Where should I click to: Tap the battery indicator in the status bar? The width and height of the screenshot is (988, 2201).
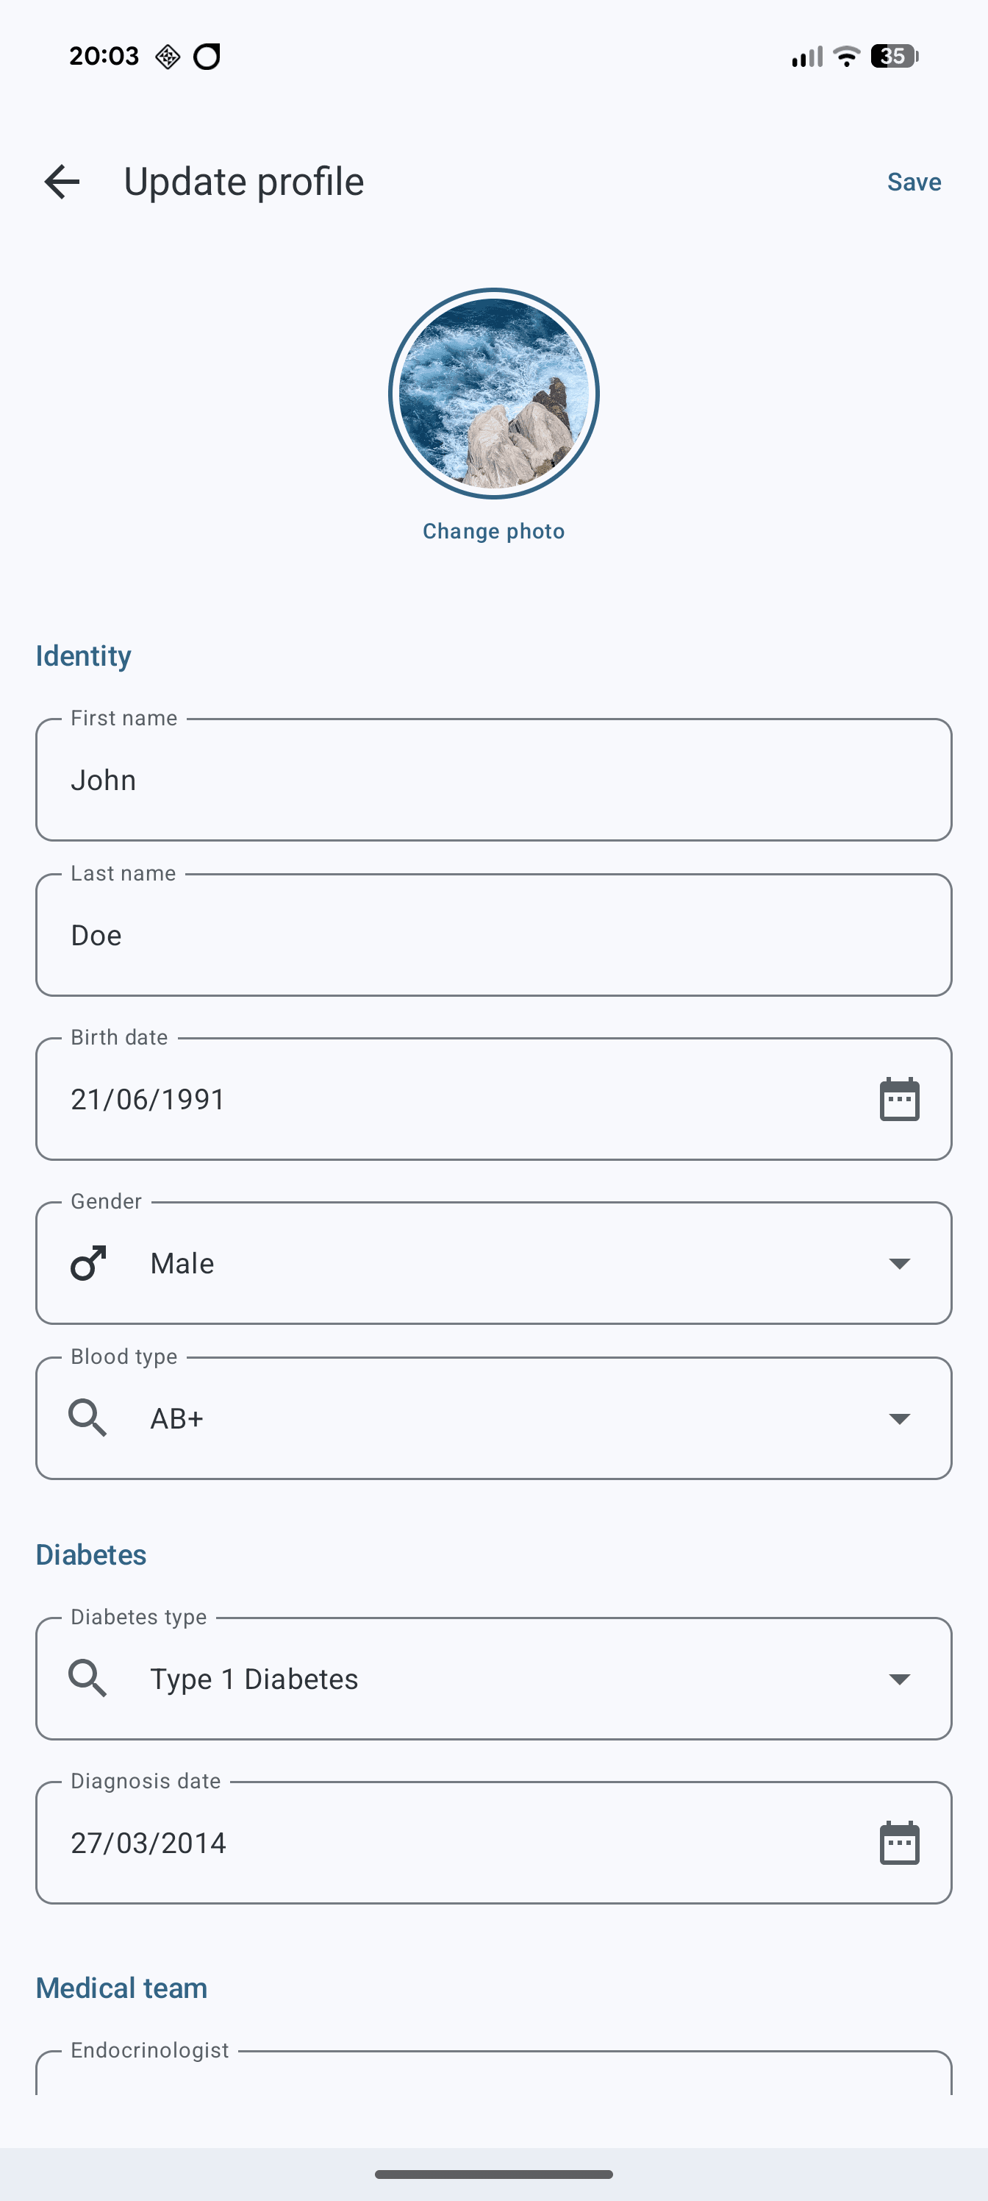[893, 55]
